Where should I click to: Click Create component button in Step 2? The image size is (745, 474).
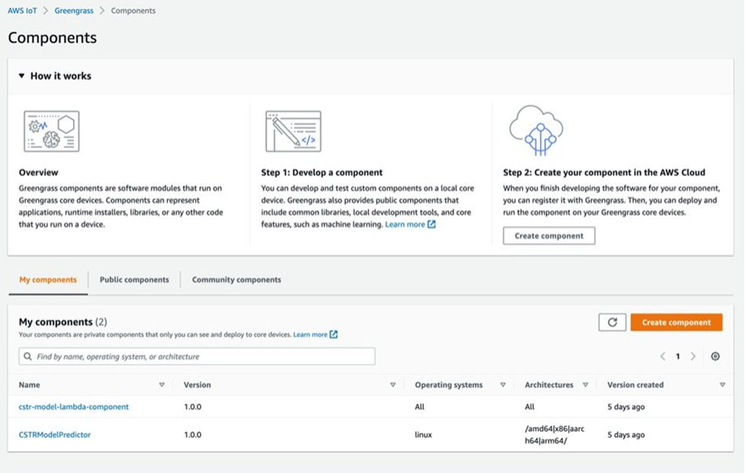tap(548, 236)
